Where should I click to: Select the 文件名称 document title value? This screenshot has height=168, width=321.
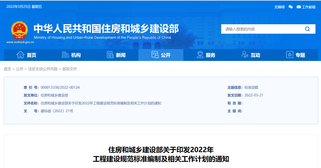click(x=101, y=103)
